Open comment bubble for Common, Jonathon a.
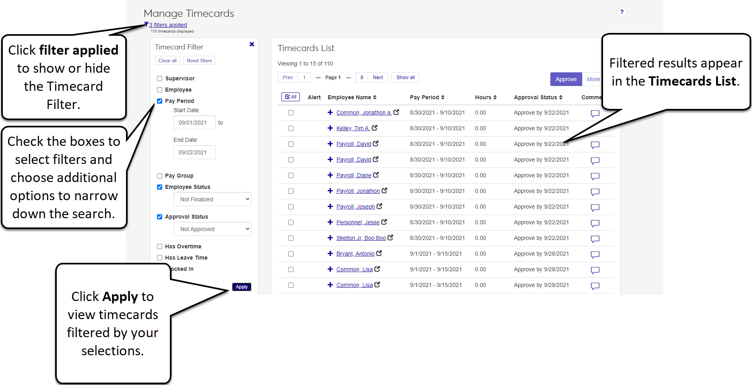This screenshot has height=385, width=752. click(x=595, y=113)
